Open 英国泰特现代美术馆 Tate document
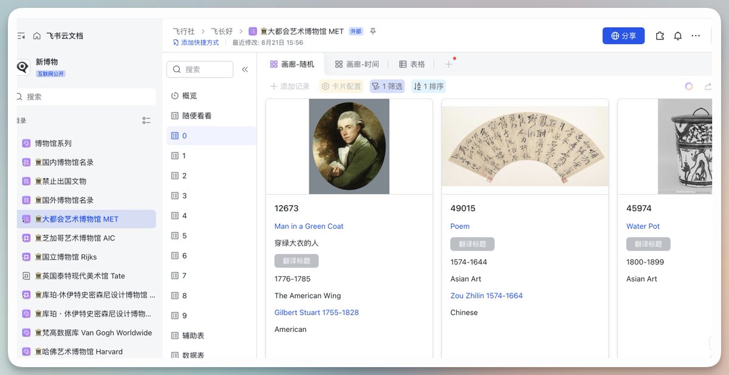Screen dimensions: 729x375 (x=86, y=275)
